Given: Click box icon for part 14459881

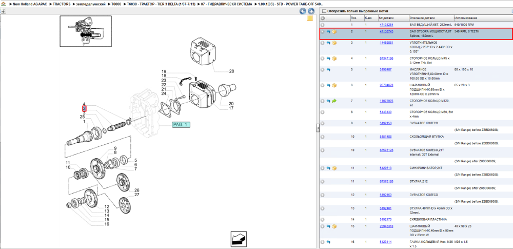Looking at the screenshot, I should [x=334, y=43].
